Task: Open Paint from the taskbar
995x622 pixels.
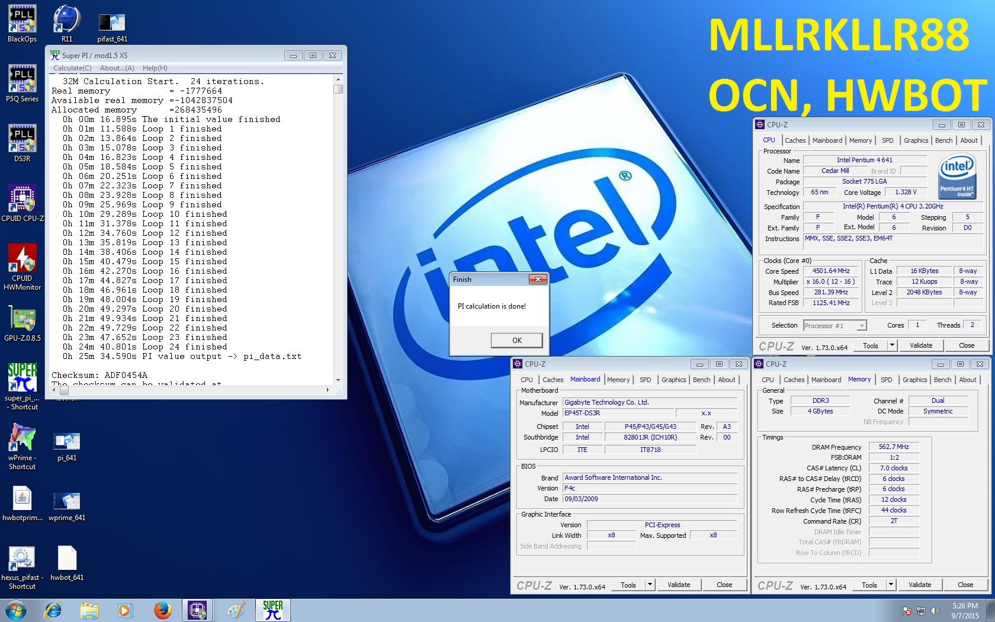Action: pyautogui.click(x=236, y=610)
